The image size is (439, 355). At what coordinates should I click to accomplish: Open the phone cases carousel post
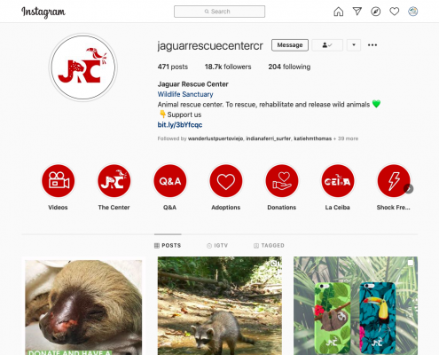point(356,306)
